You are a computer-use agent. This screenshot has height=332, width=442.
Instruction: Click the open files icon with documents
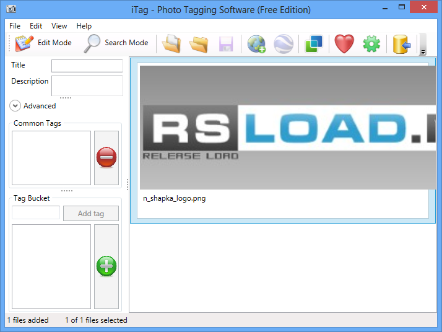pos(171,44)
